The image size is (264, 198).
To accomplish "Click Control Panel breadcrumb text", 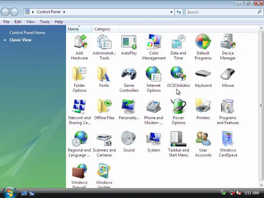I will click(49, 12).
